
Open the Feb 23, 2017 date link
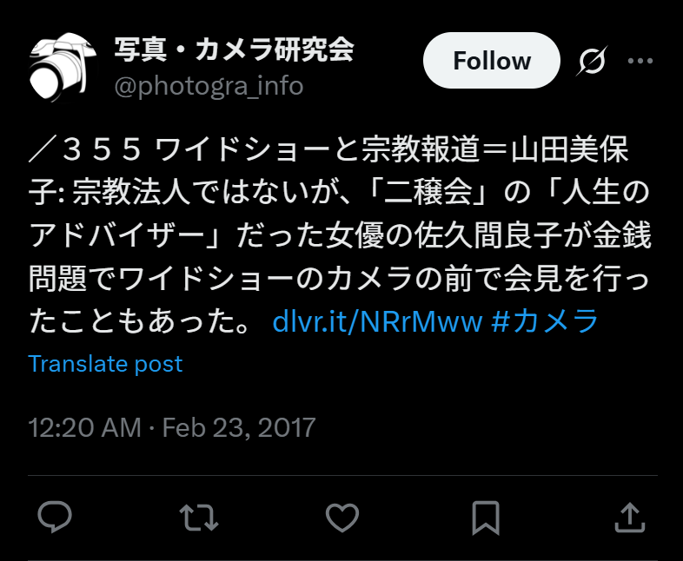pyautogui.click(x=239, y=427)
